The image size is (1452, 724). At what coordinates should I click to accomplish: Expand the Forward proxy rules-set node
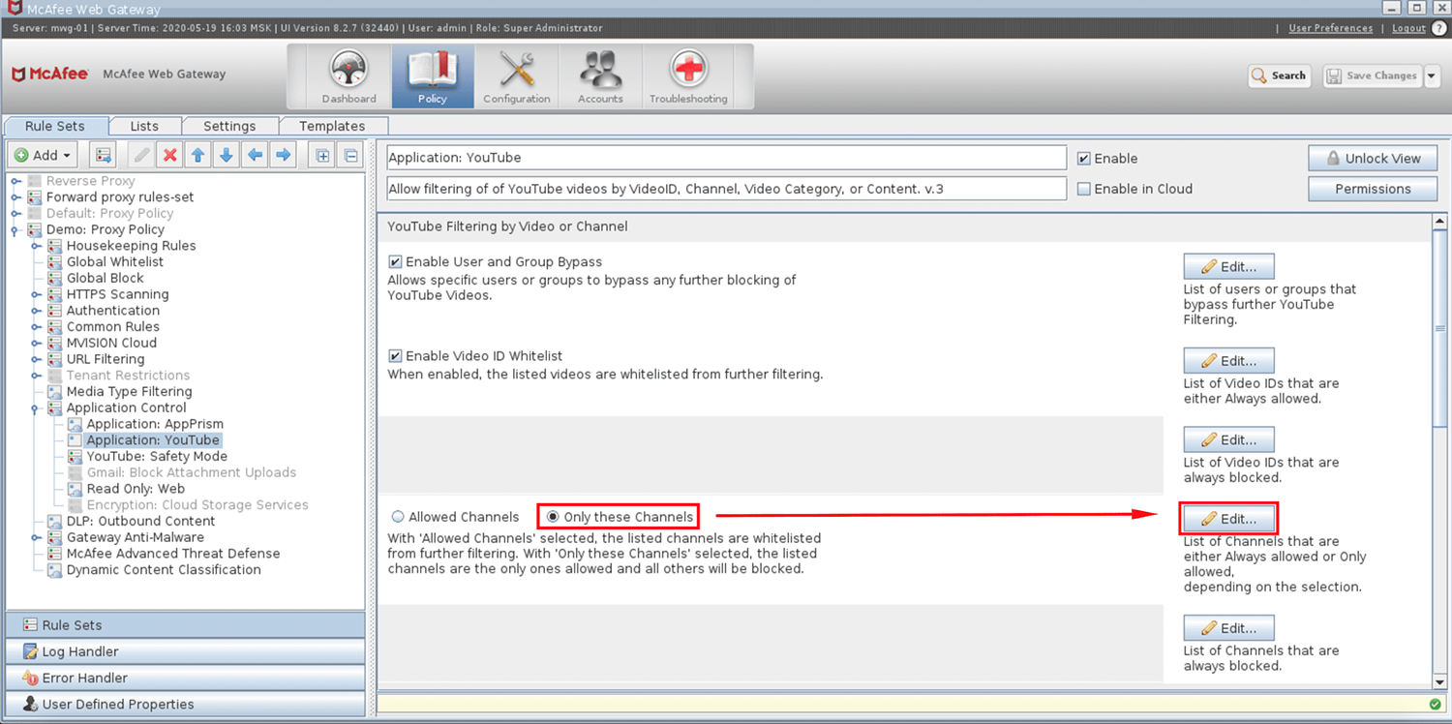coord(15,197)
